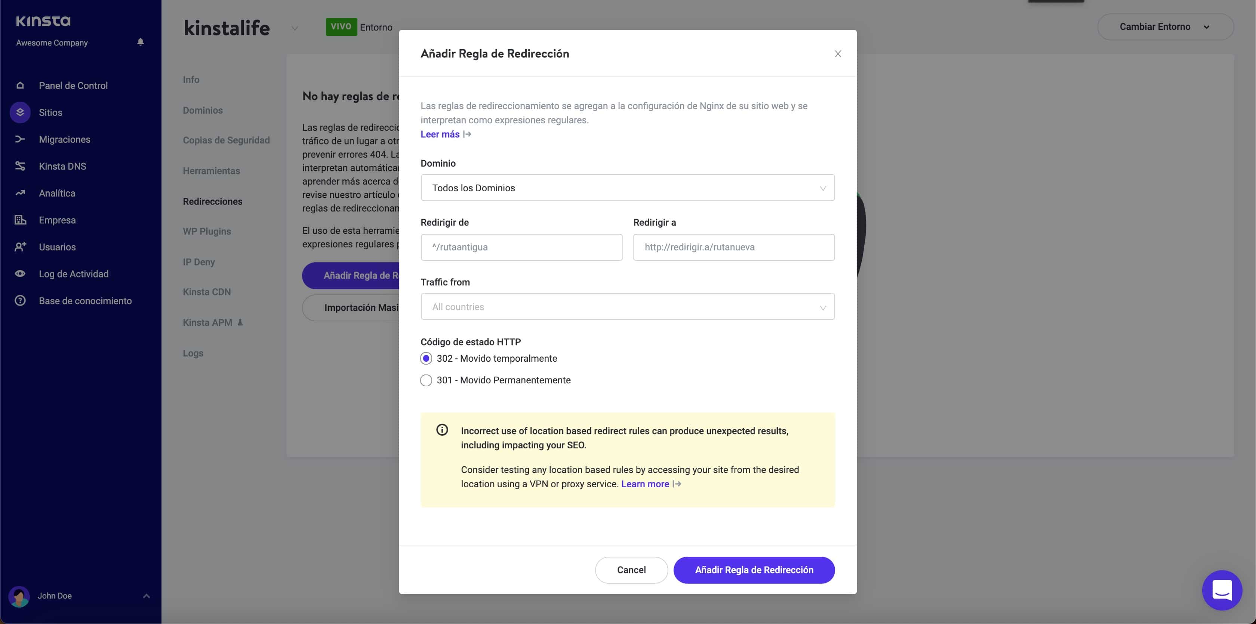Open the Log de Actividad section
Screen dimensions: 1256x624
[x=74, y=274]
